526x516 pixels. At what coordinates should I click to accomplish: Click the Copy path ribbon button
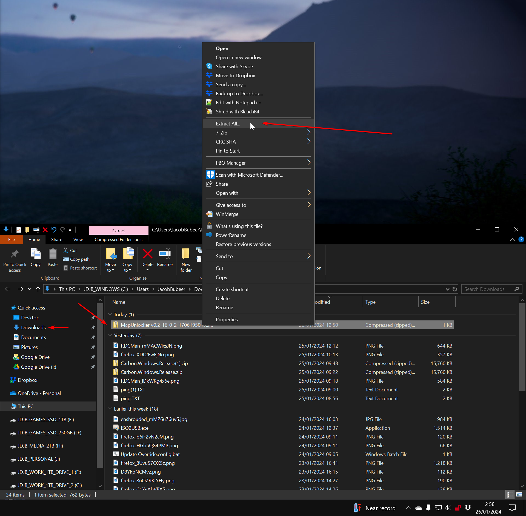click(76, 259)
